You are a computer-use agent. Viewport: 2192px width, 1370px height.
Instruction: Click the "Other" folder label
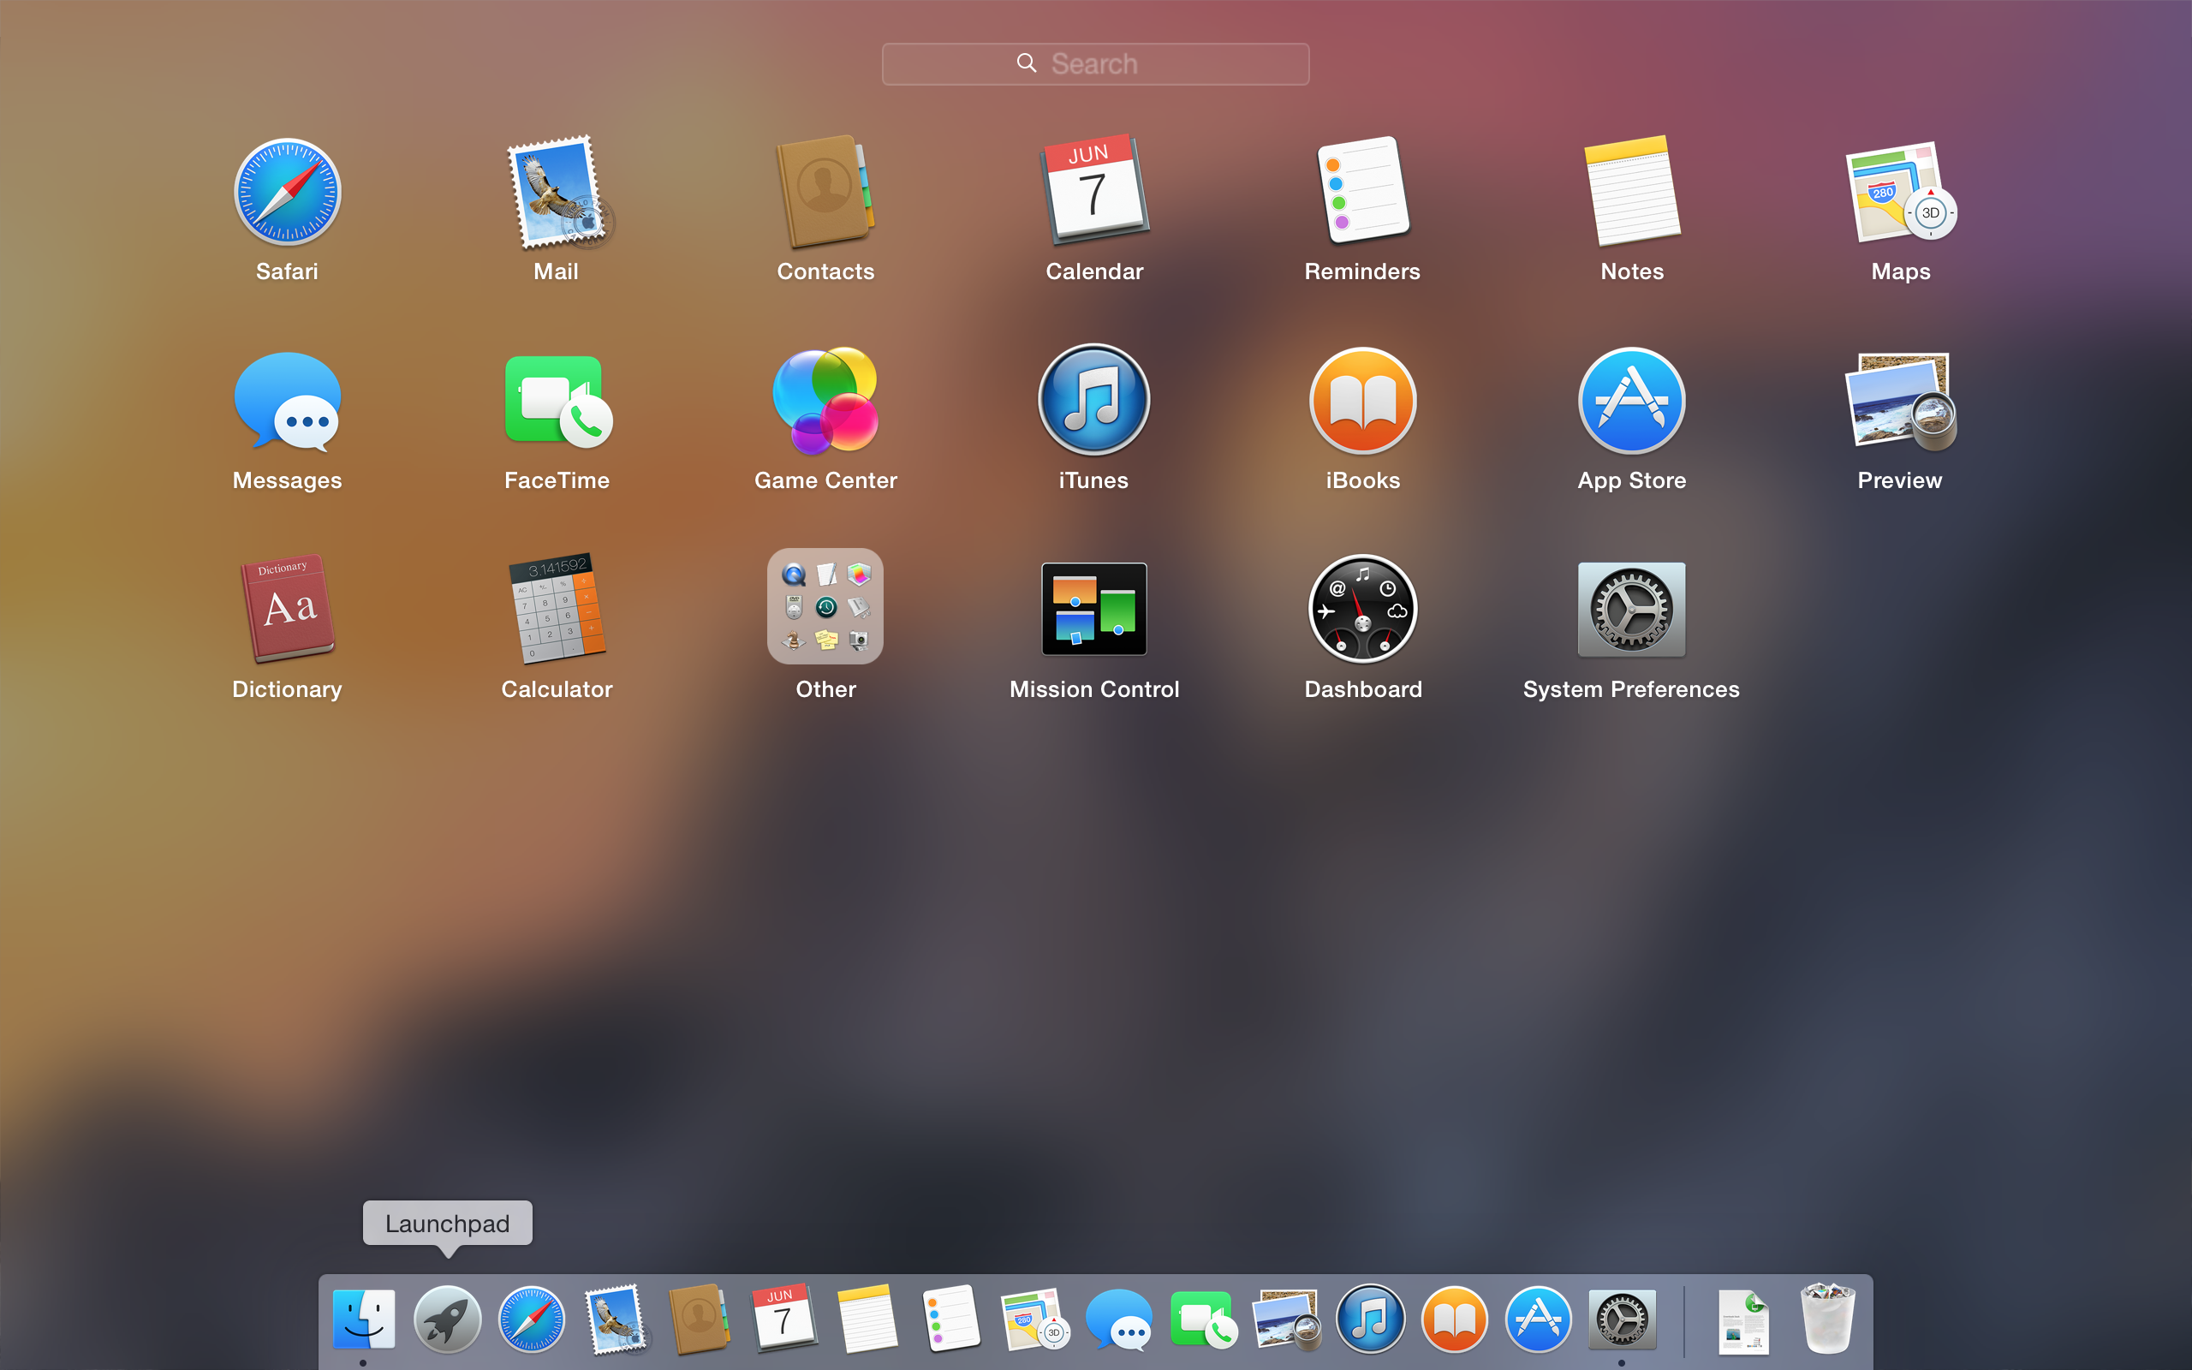click(825, 689)
